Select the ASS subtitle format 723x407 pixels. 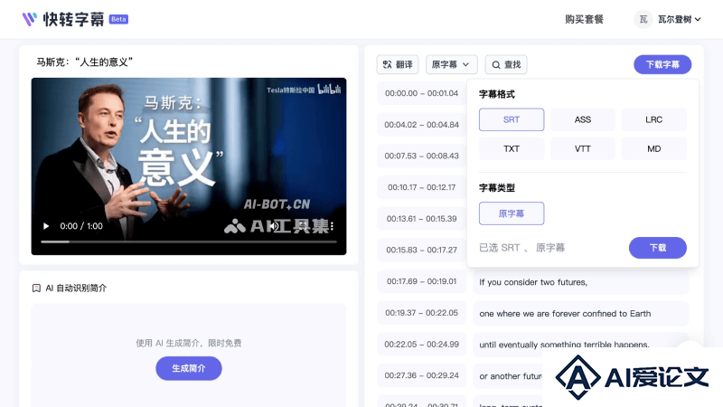[x=583, y=119]
